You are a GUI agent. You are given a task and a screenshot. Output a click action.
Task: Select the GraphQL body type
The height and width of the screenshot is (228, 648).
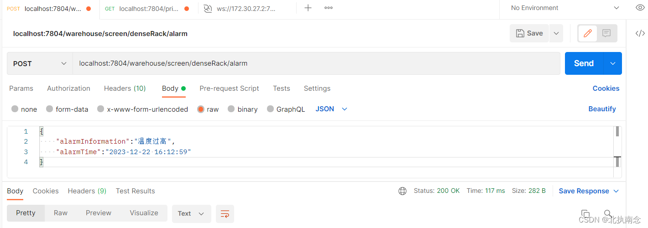286,109
